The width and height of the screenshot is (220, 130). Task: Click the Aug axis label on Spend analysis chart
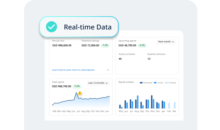click(x=137, y=111)
